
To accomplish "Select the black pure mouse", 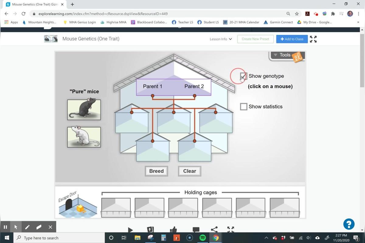I will pos(84,109).
